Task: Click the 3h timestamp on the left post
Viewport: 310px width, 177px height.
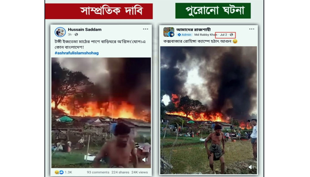Action: pos(70,34)
